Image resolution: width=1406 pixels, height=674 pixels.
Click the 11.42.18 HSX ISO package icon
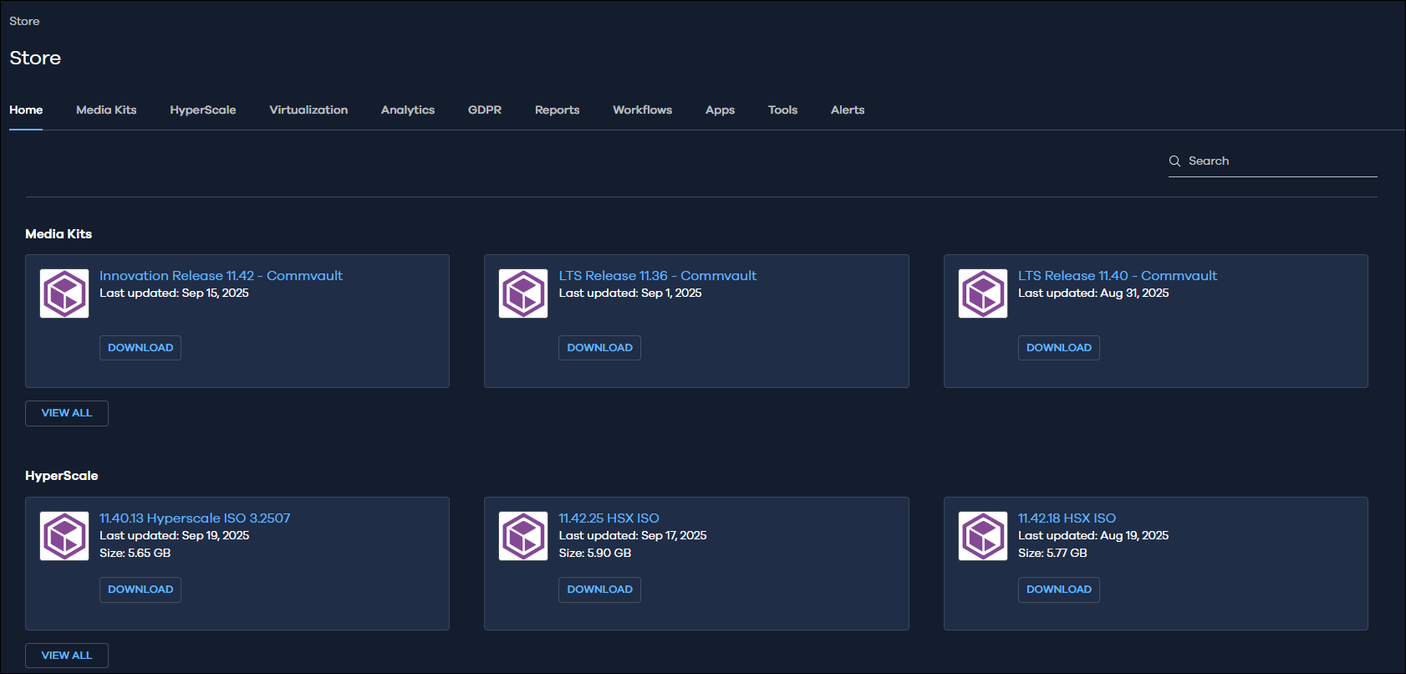click(x=983, y=536)
